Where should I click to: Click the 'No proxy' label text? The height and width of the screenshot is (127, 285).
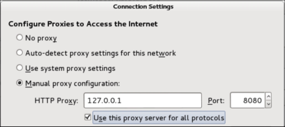click(x=41, y=38)
